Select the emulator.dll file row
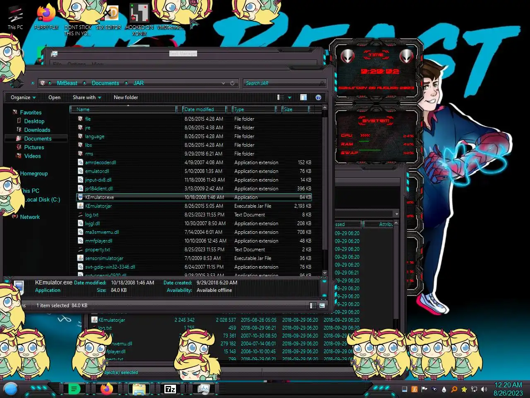Screen dimensions: 530x398 (194, 171)
